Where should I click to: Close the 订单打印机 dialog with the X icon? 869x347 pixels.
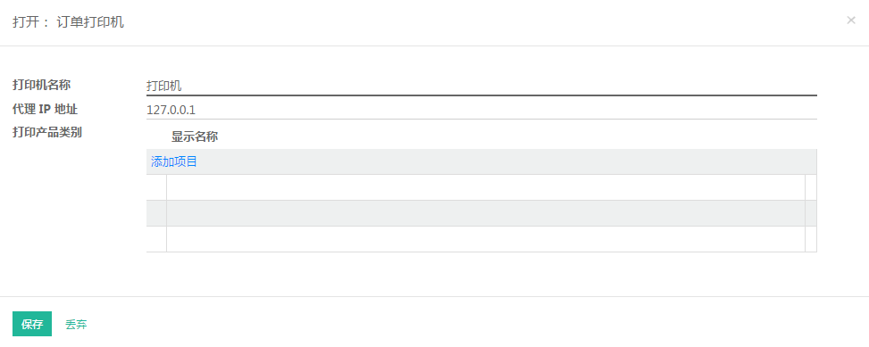click(851, 21)
